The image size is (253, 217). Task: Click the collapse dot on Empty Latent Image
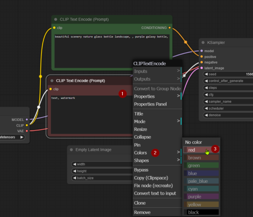tap(71, 150)
